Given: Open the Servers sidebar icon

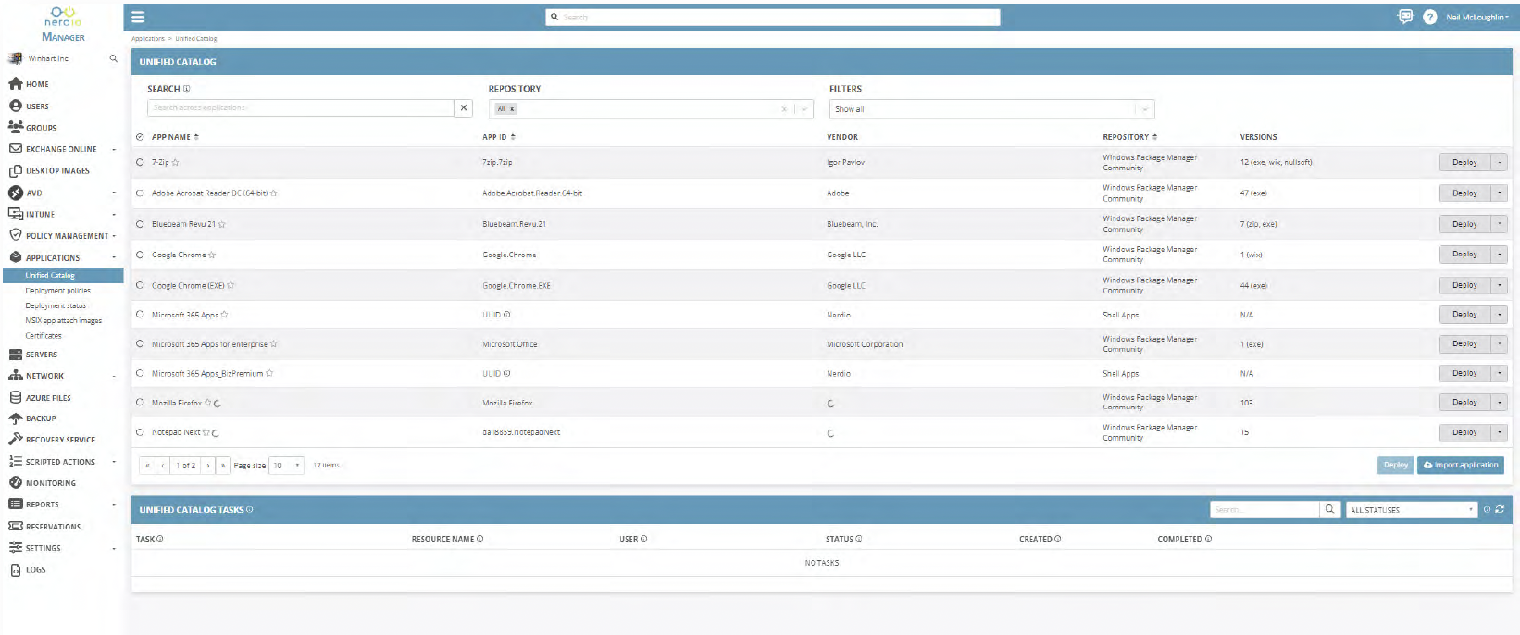Looking at the screenshot, I should (16, 354).
